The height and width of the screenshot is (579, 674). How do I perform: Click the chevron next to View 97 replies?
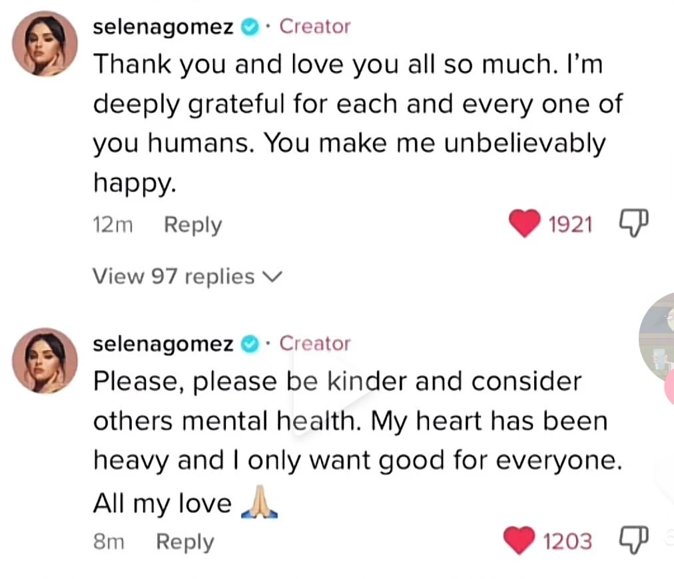click(272, 277)
